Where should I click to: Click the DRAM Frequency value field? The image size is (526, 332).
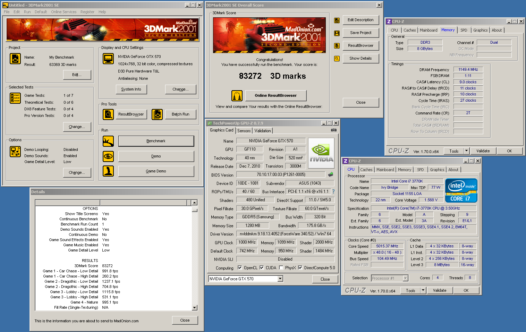click(468, 69)
